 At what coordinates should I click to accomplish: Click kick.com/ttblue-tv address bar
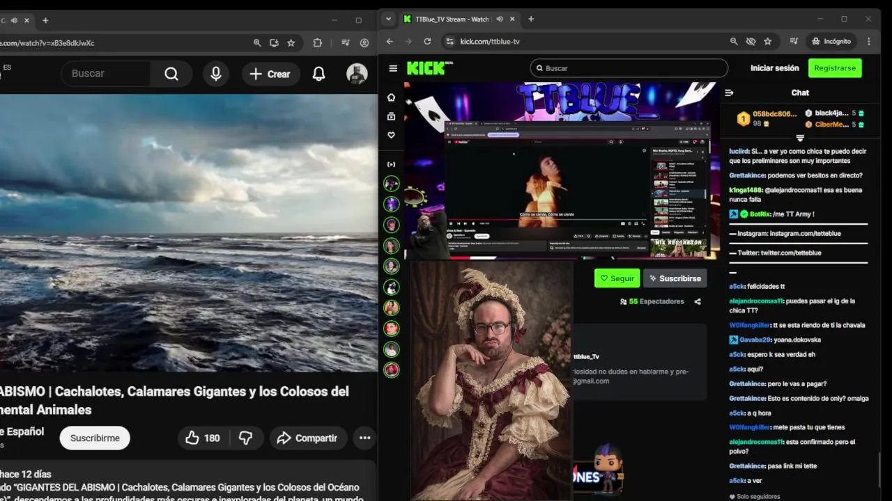(490, 42)
